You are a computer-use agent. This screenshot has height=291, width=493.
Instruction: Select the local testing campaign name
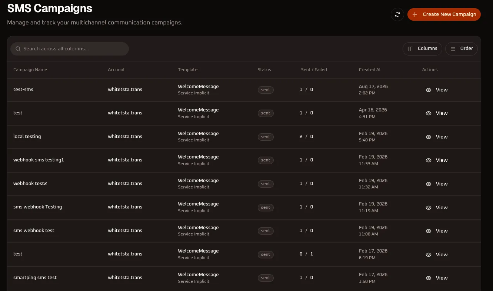click(27, 137)
